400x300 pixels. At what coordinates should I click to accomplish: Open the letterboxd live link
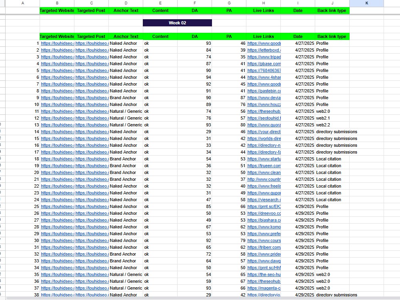(264, 50)
